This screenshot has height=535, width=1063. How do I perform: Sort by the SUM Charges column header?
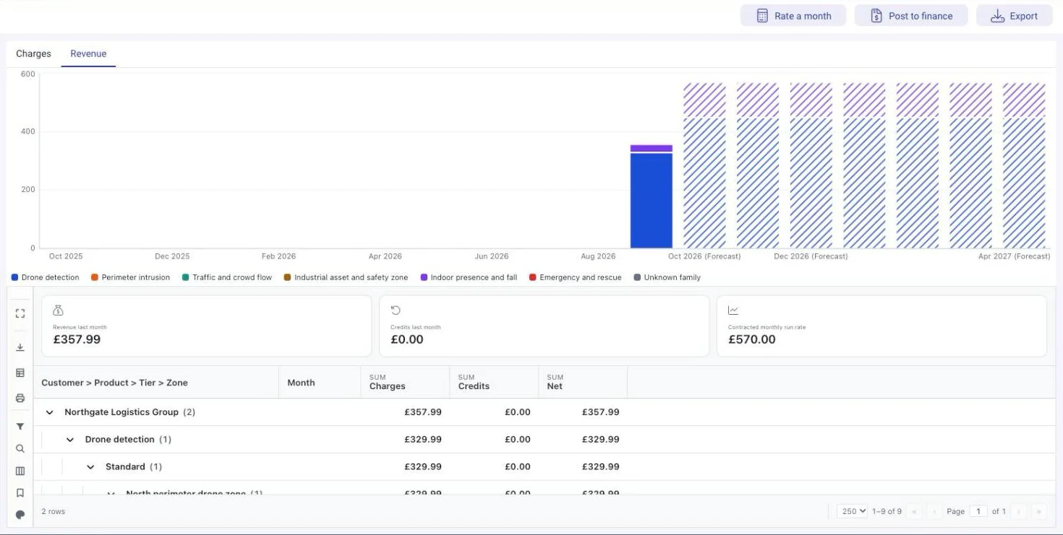click(405, 383)
